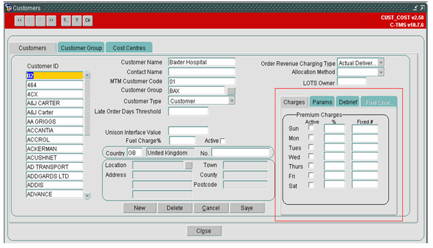Select customer ACUSHNET in list
The height and width of the screenshot is (248, 433).
click(x=55, y=158)
